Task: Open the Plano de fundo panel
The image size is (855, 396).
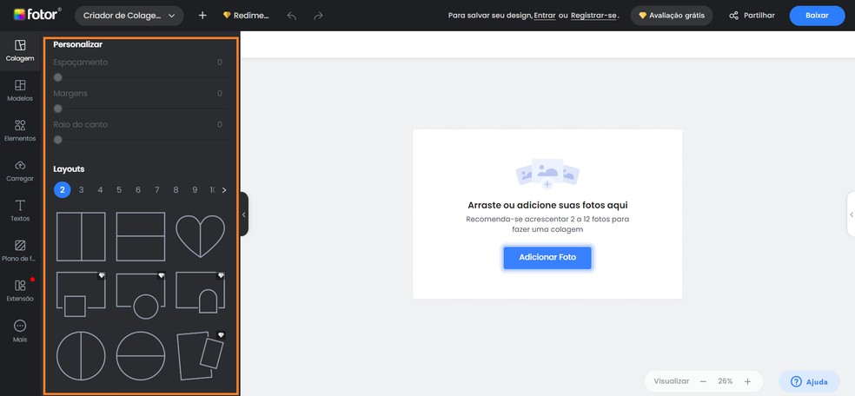Action: pyautogui.click(x=20, y=251)
